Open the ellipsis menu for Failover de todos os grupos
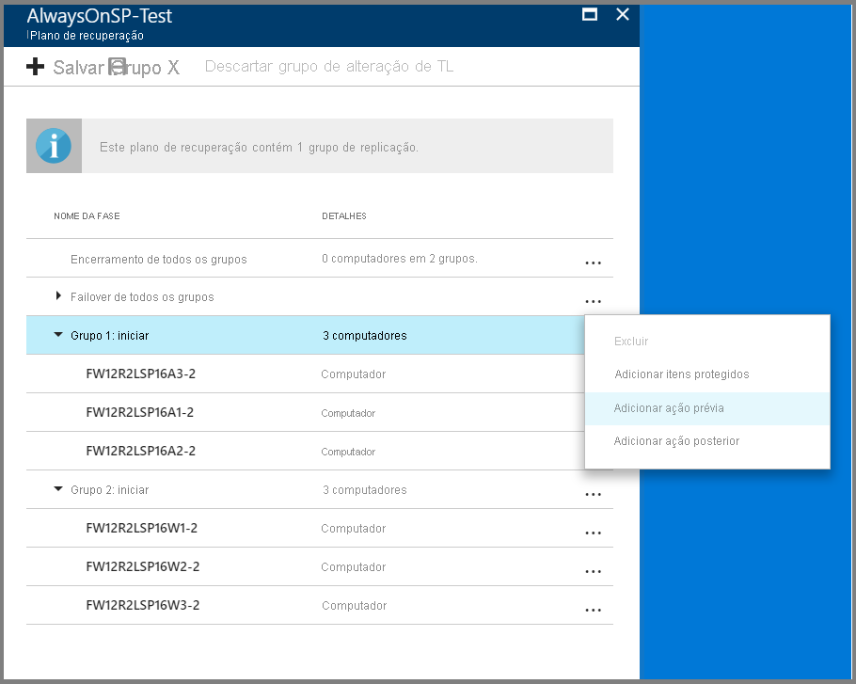This screenshot has width=856, height=684. (x=593, y=299)
